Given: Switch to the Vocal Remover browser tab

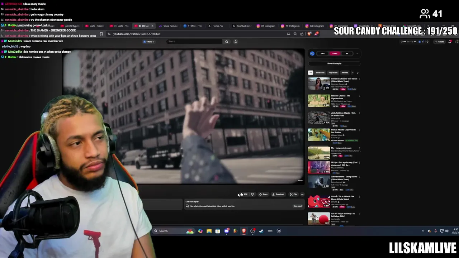Looking at the screenshot, I should 168,26.
